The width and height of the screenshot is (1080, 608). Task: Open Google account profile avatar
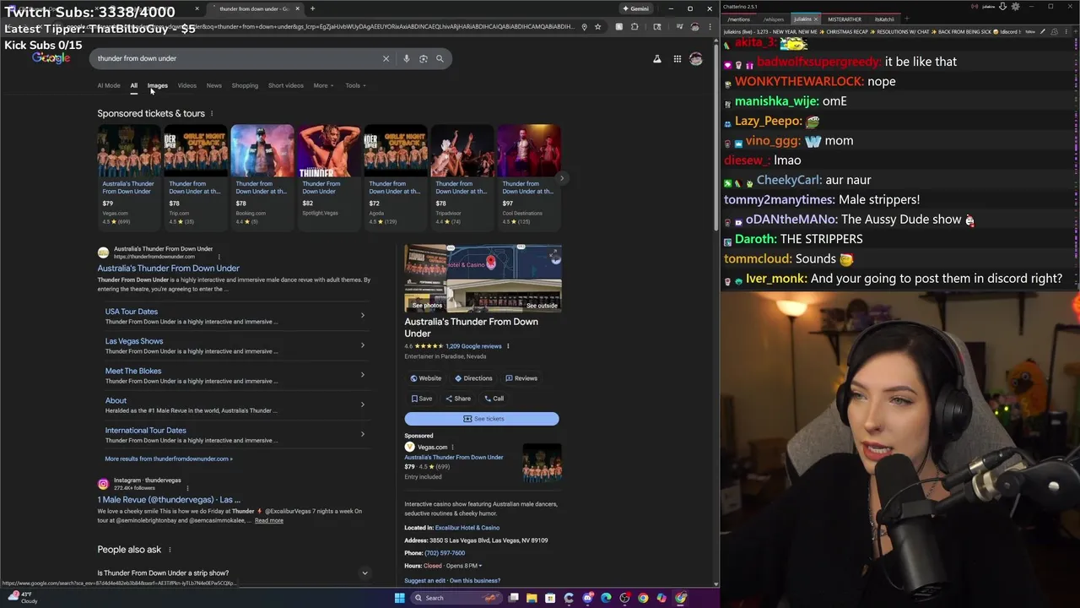(696, 59)
